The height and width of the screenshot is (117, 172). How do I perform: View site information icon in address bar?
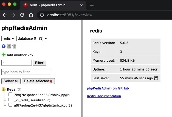pyautogui.click(x=42, y=15)
